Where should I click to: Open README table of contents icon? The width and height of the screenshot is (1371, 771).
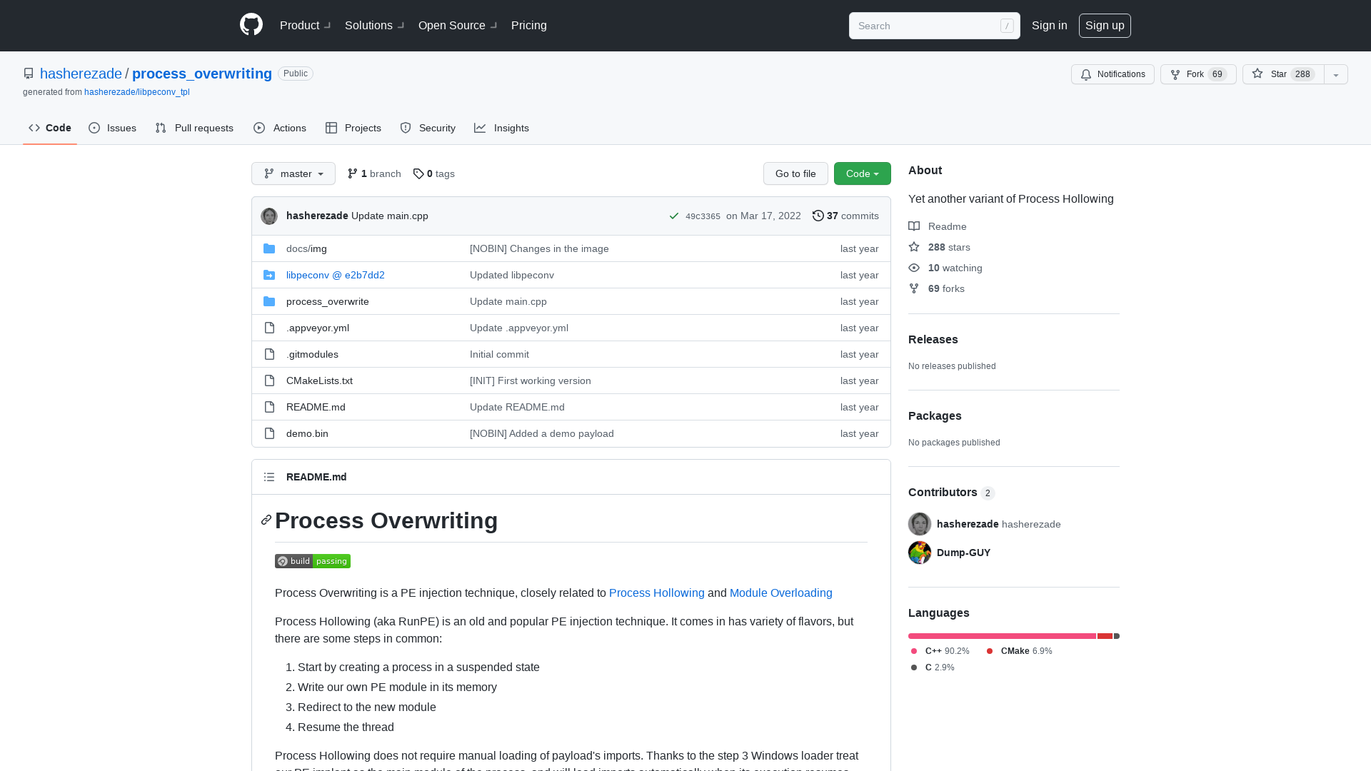pyautogui.click(x=269, y=477)
